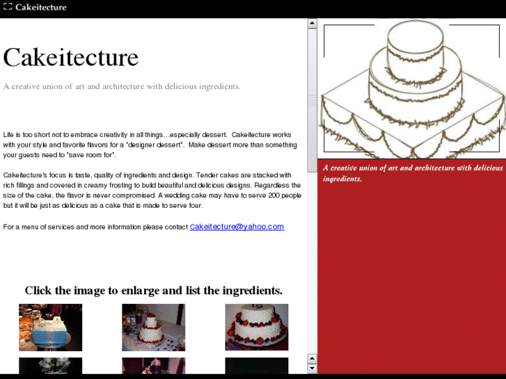Click the scroll up arrow at top of scrollbar
Image resolution: width=506 pixels, height=379 pixels.
click(313, 23)
